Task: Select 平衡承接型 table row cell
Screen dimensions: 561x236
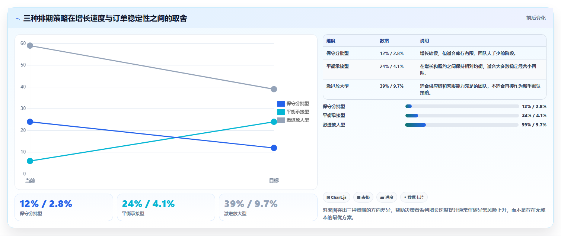Action: [x=338, y=67]
